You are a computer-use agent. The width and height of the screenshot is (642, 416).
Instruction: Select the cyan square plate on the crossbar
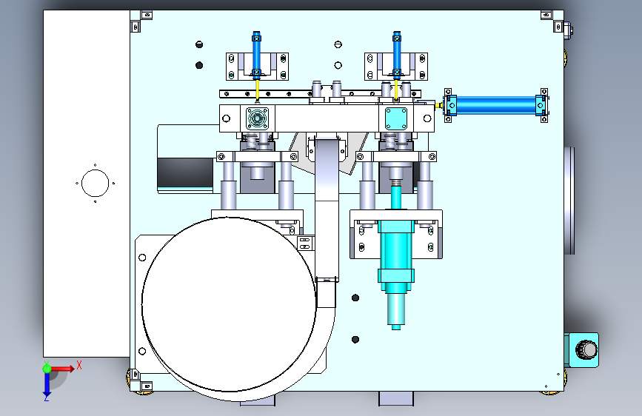(x=396, y=118)
